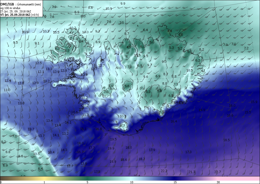Click the 6.5 value in southeast Iceland
This screenshot has height=184, width=260.
tap(171, 96)
